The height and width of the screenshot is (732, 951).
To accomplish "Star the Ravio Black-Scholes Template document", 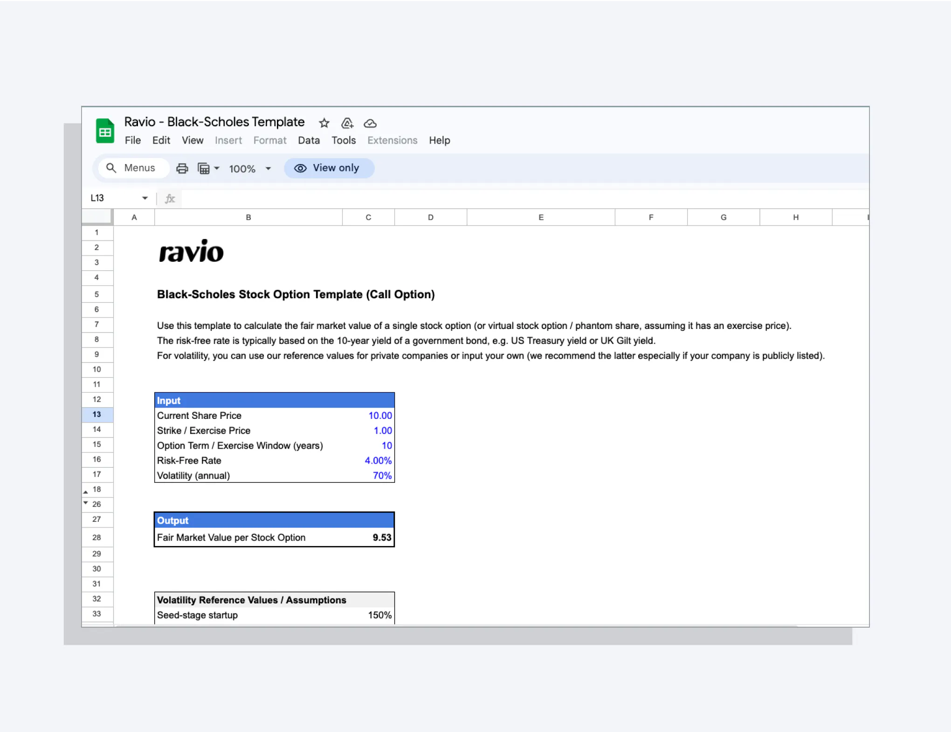I will 324,123.
